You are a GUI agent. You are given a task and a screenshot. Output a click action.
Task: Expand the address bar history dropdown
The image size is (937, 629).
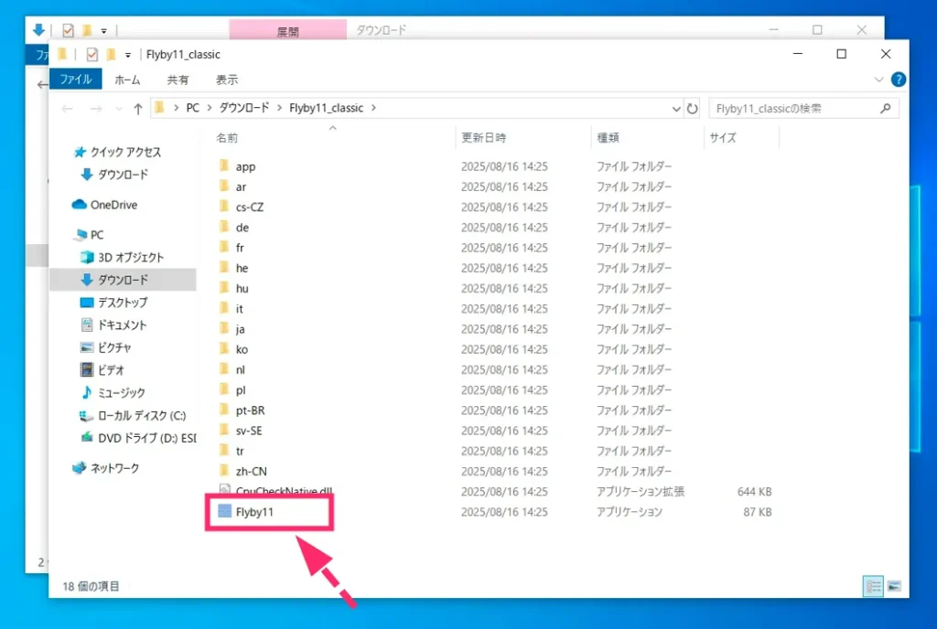tap(676, 109)
